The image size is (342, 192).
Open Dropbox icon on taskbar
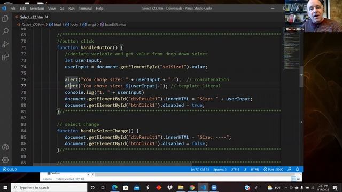pyautogui.click(x=170, y=187)
